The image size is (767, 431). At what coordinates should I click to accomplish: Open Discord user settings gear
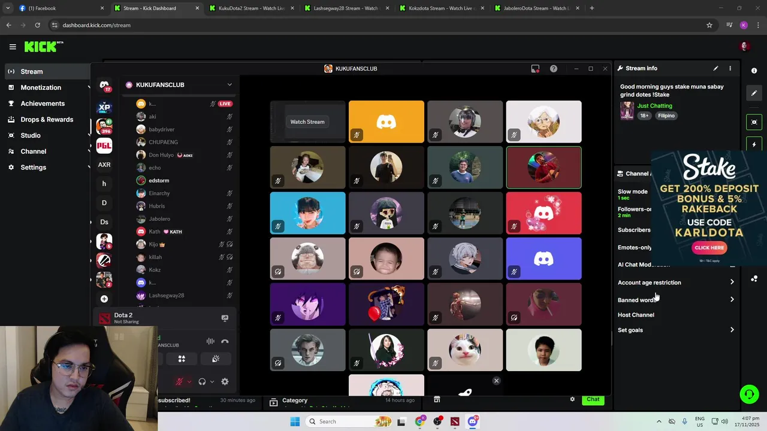225,381
